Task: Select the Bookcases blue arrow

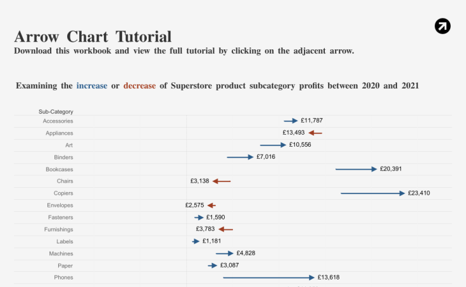Action: click(356, 169)
